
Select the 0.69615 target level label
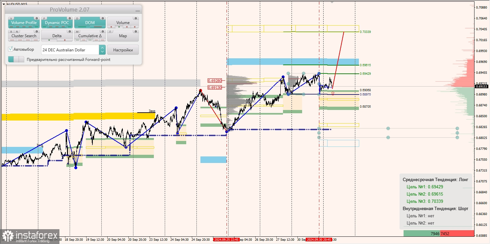[365, 65]
